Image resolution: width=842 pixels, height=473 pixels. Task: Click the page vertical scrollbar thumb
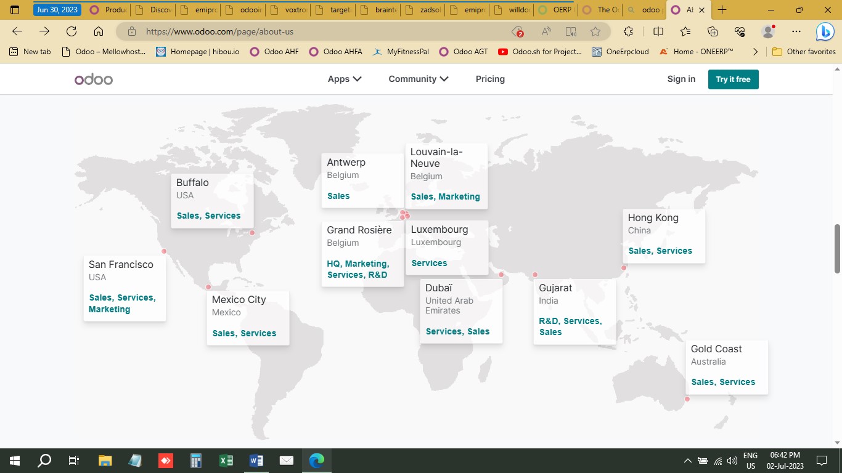tap(837, 249)
